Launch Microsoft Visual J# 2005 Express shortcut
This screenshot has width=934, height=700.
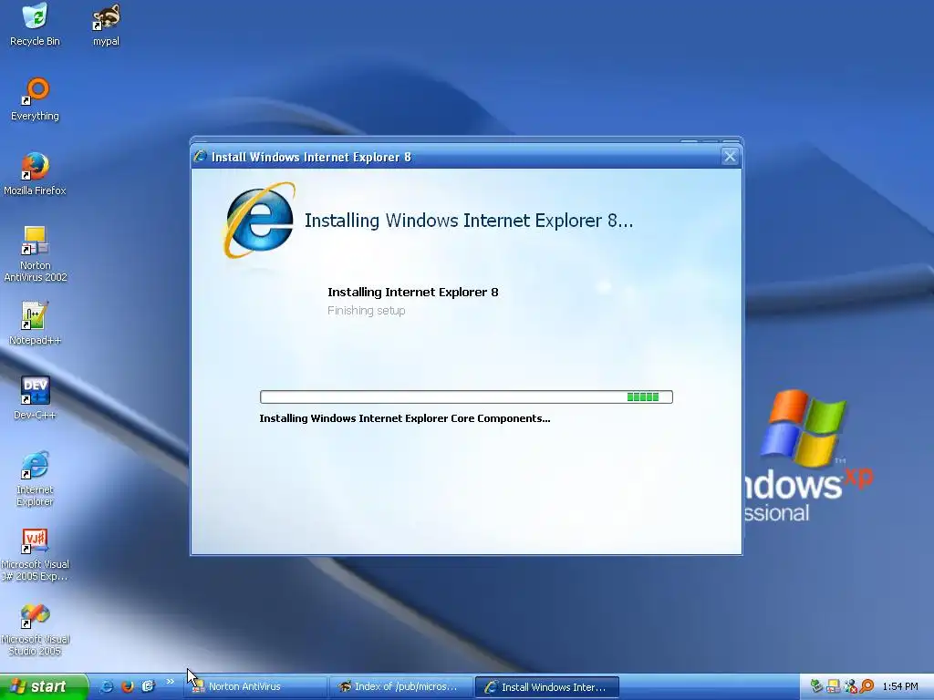point(36,555)
